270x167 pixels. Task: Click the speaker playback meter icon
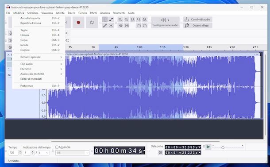(x=10, y=40)
